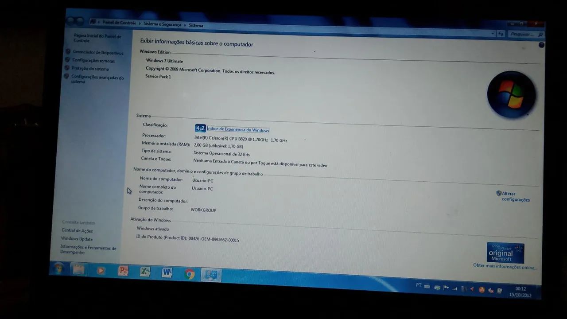Expand the arrow after Painel de Controle
The width and height of the screenshot is (567, 319).
(x=140, y=23)
